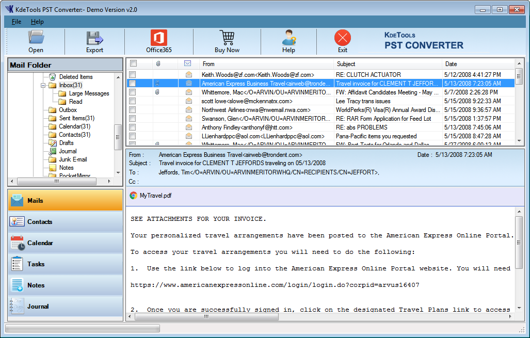Click the Open folder toolbar icon

pos(36,37)
